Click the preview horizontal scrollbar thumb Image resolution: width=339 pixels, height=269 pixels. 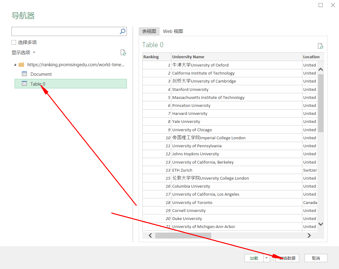click(183, 235)
